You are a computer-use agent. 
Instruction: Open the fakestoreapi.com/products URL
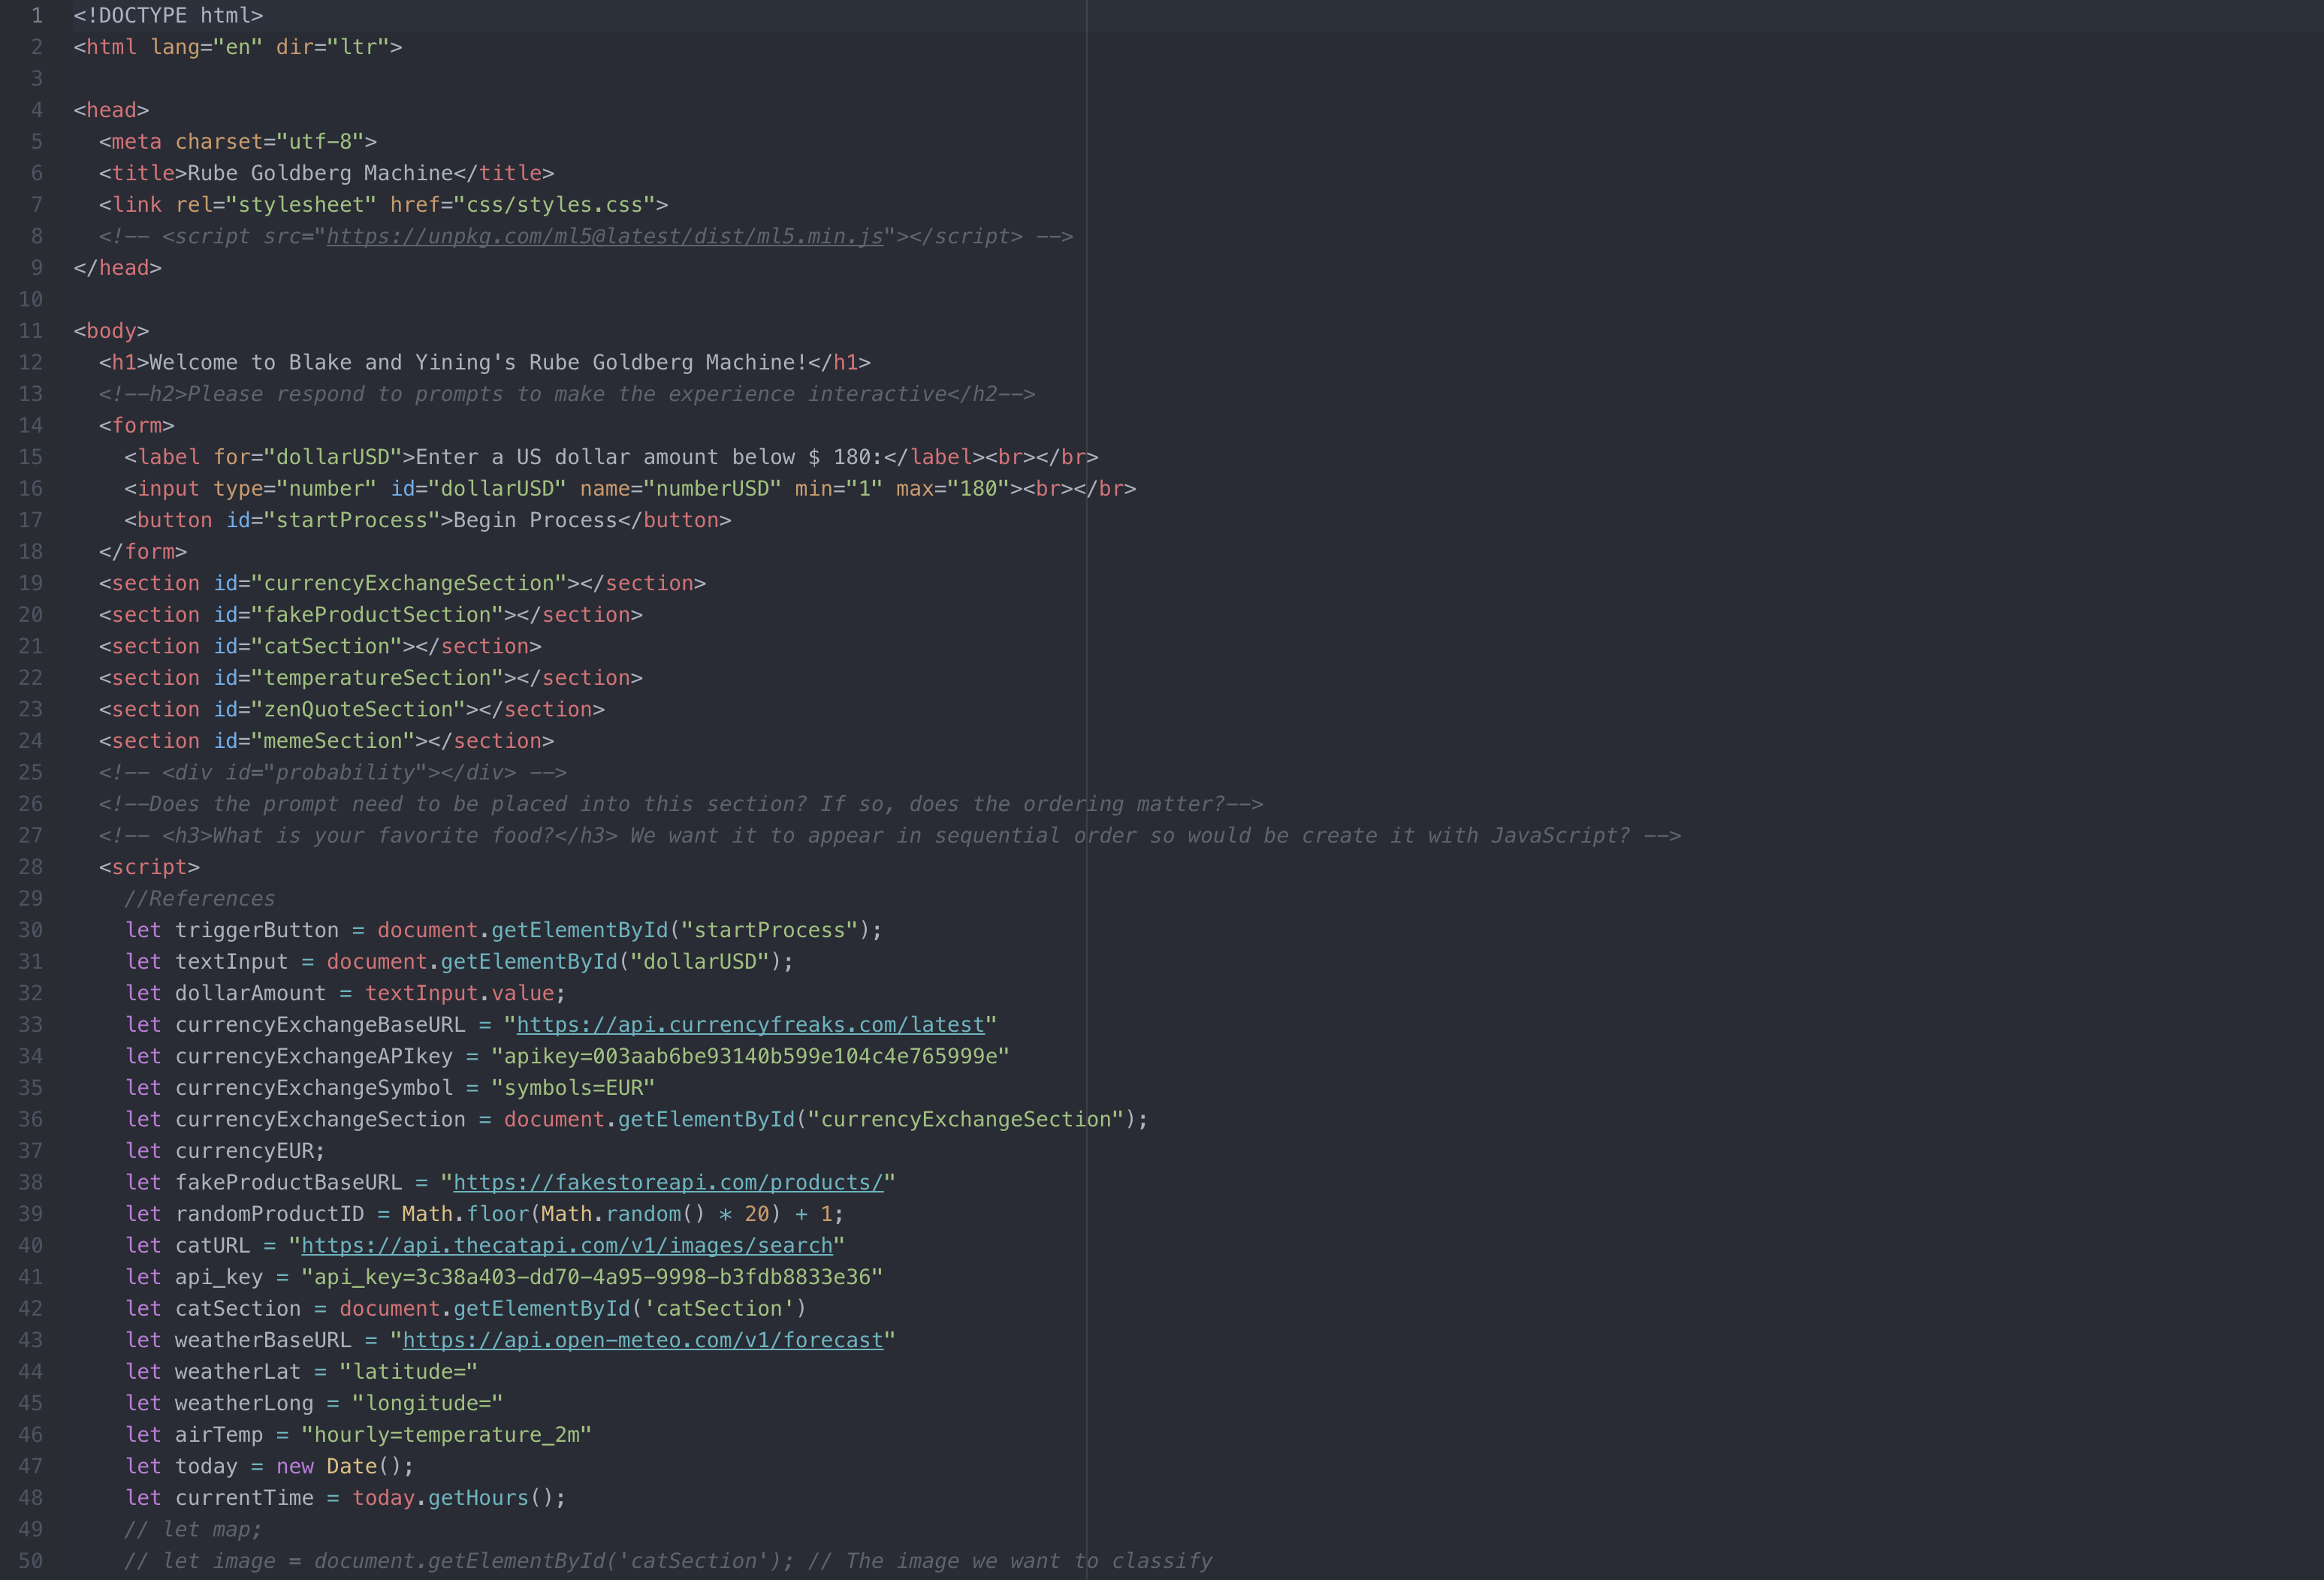point(668,1182)
